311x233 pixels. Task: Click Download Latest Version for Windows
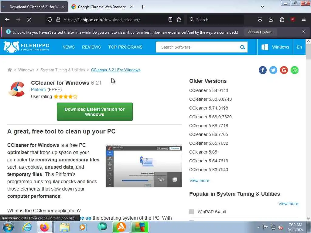point(95,112)
